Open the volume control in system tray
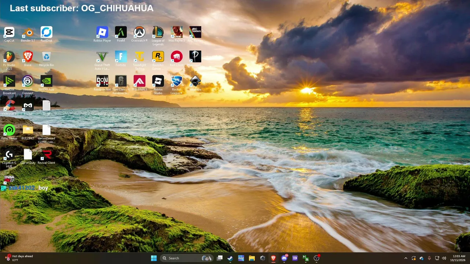The width and height of the screenshot is (470, 264). [x=444, y=258]
